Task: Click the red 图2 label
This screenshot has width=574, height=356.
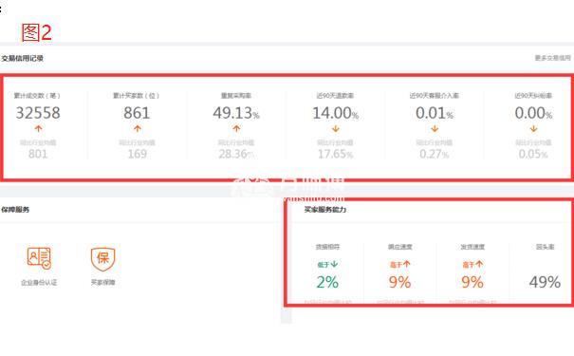Action: pos(37,32)
